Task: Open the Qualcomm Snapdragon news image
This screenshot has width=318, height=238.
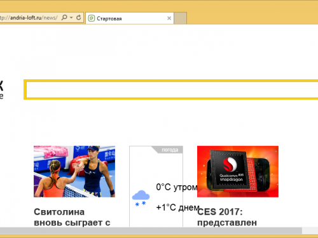Action: [x=238, y=171]
